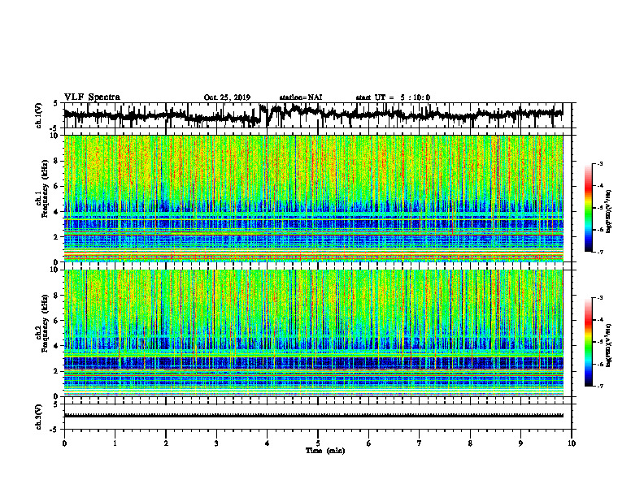Click the "-3" tick on ch.1 color bar
Image resolution: width=644 pixels, height=497 pixels.
coord(600,163)
